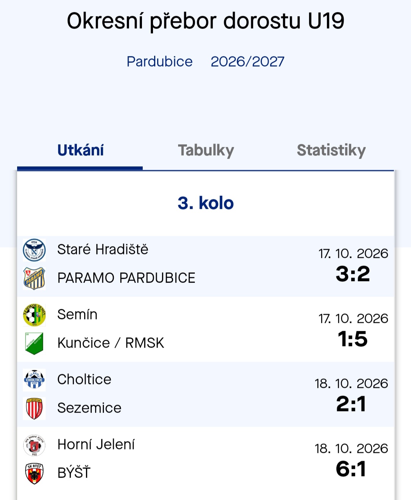This screenshot has height=500, width=411.
Task: Tap the red striped Sezemice shield logo
Action: 34,408
